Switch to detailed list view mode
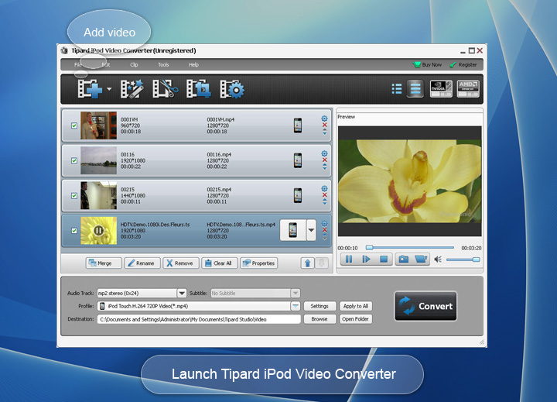Screen dimensions: 557x402 [415, 88]
